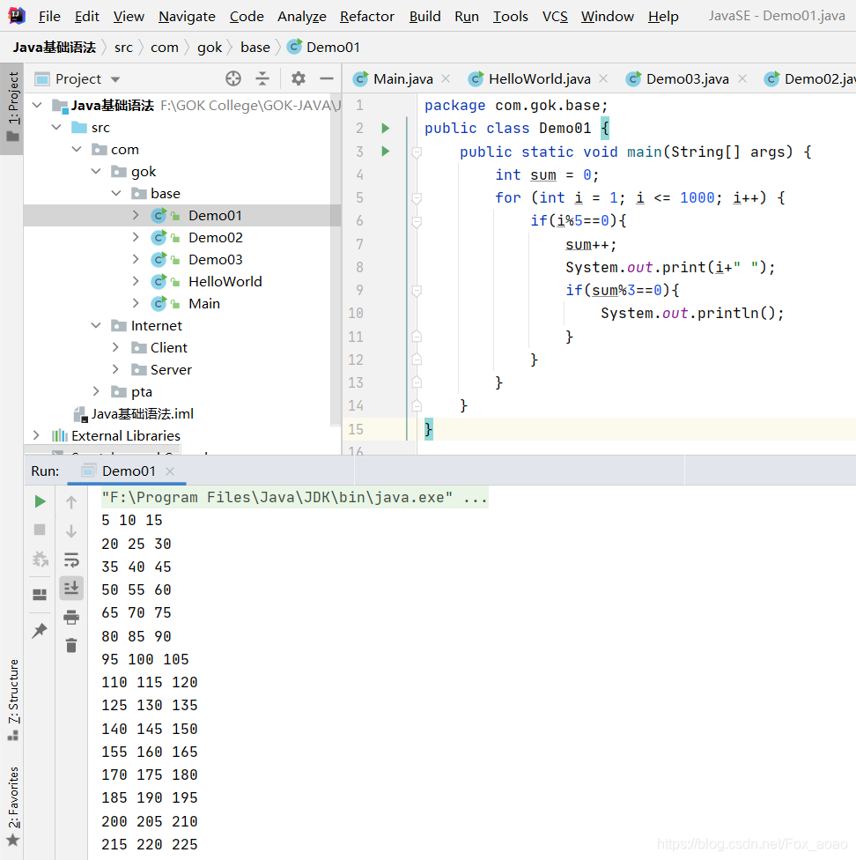Screen dimensions: 856x860
Task: Click the Stop process square icon
Action: coord(40,530)
